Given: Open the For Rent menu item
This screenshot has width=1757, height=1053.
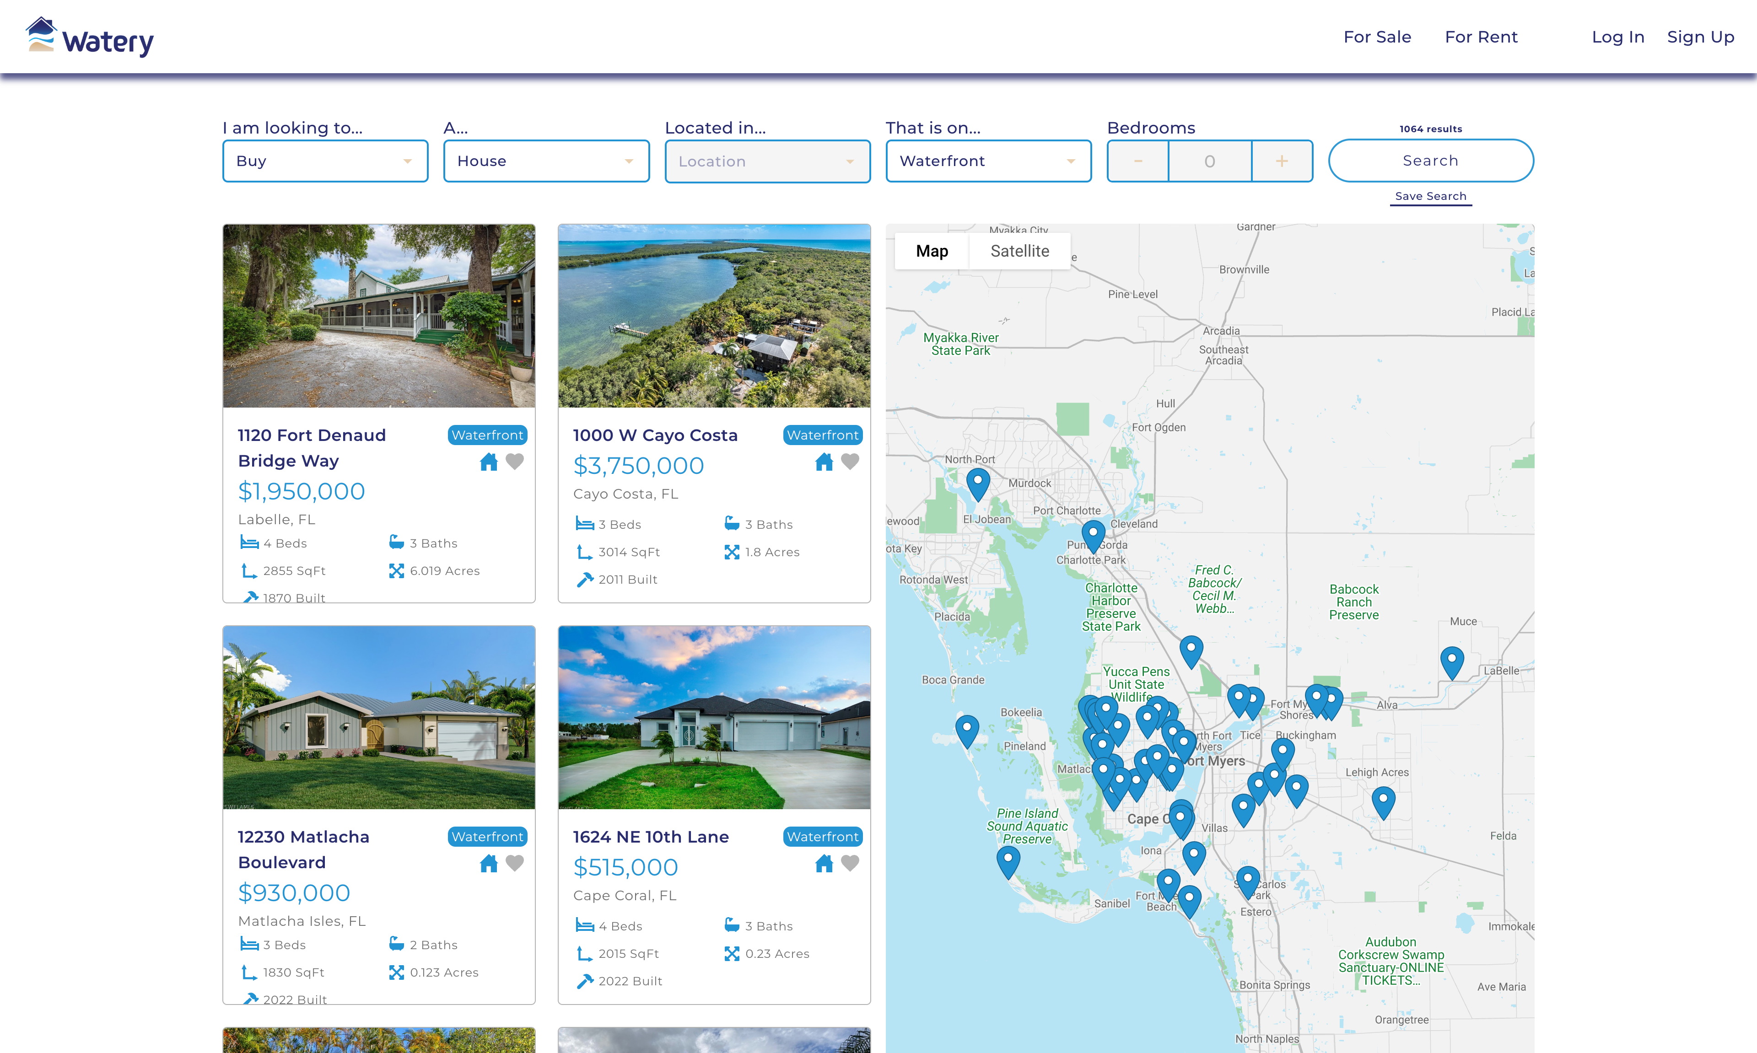Looking at the screenshot, I should coord(1480,37).
